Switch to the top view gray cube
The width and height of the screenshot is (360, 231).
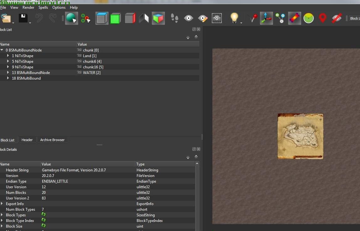pyautogui.click(x=102, y=18)
